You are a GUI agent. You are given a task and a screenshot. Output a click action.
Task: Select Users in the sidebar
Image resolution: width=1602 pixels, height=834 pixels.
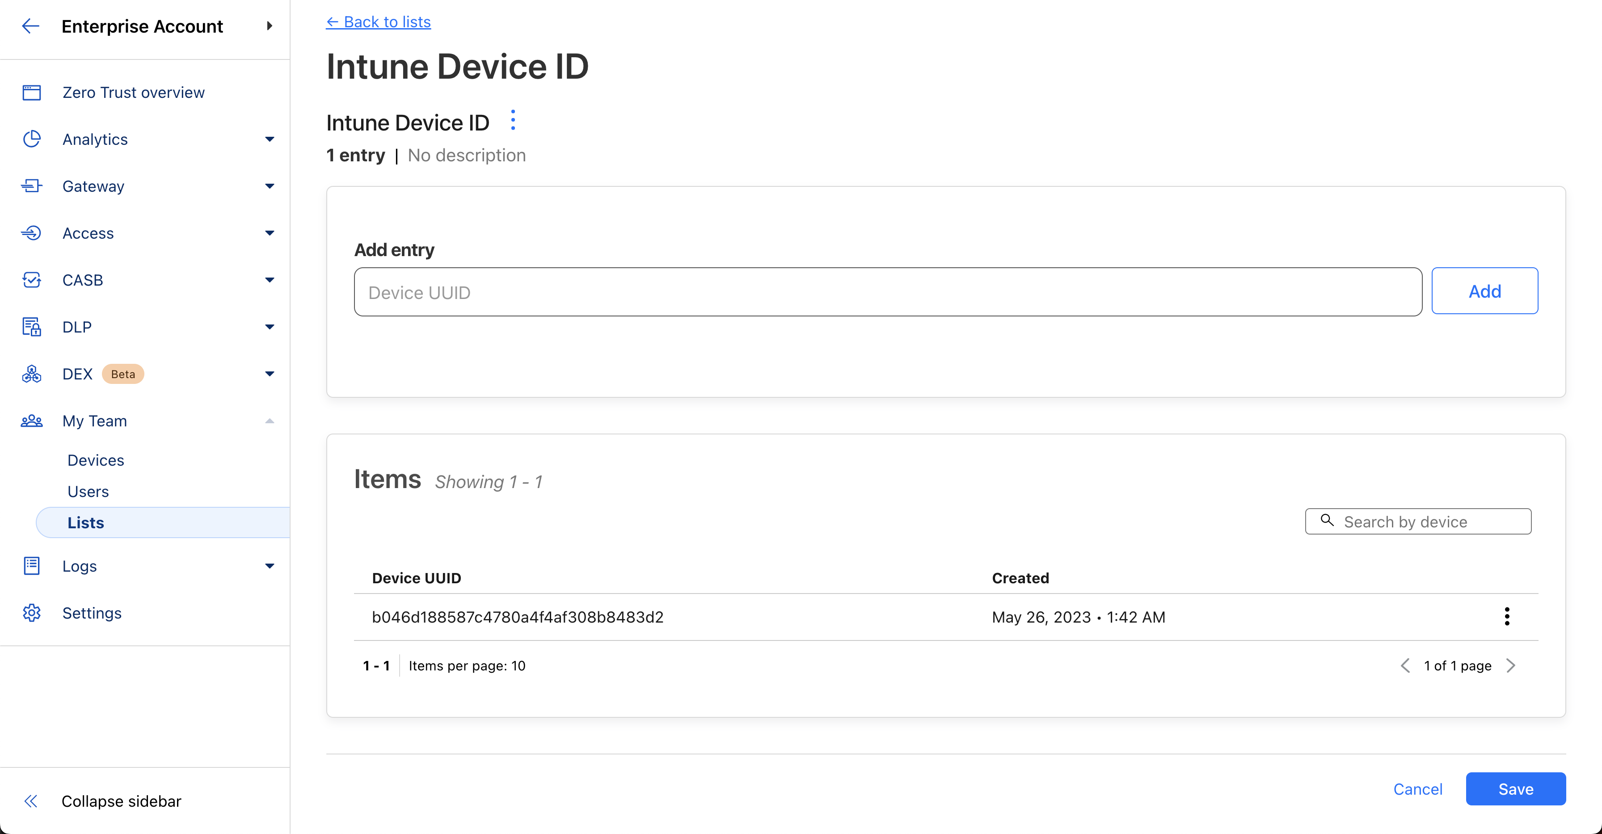[x=88, y=491]
